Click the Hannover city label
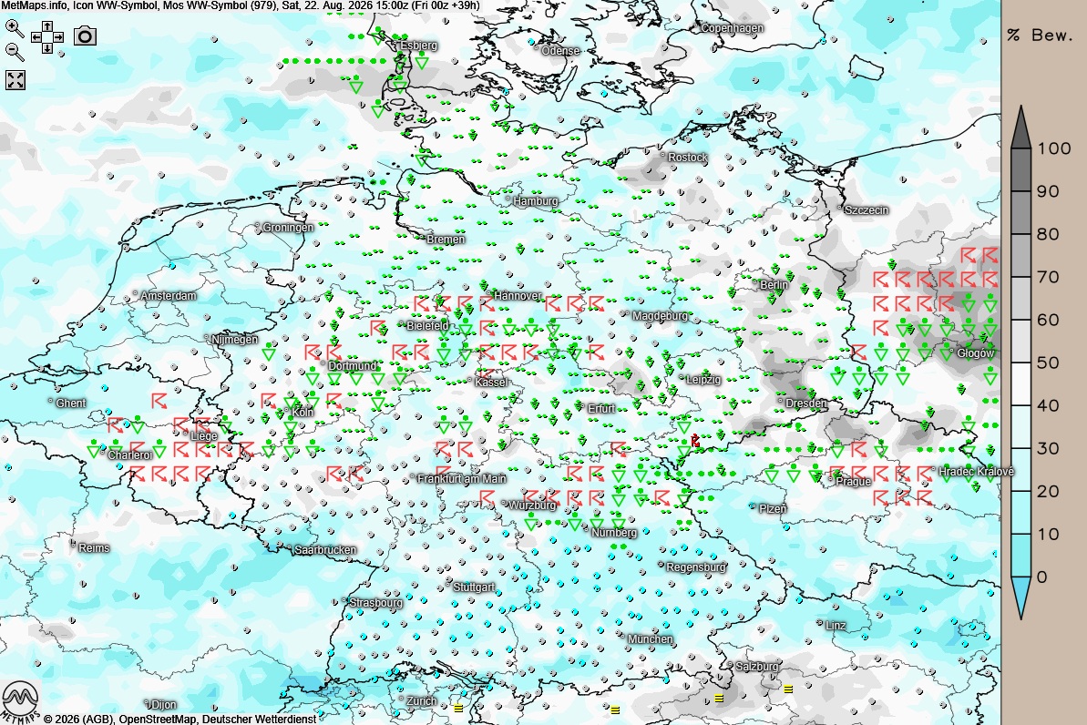1087x725 pixels. coord(518,296)
